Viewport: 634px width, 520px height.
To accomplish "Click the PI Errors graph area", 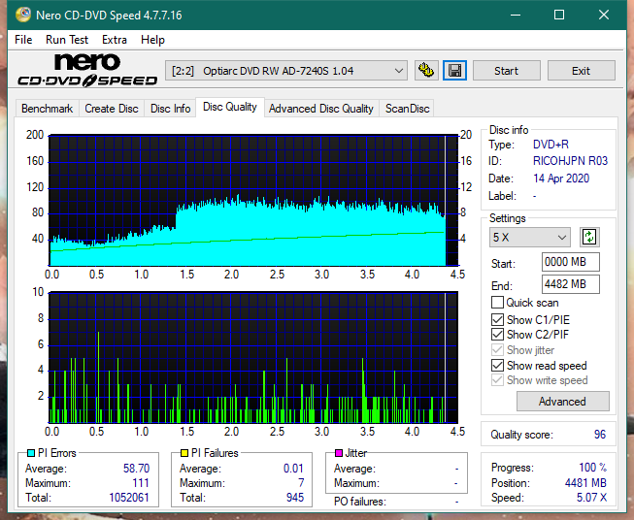I will (253, 200).
